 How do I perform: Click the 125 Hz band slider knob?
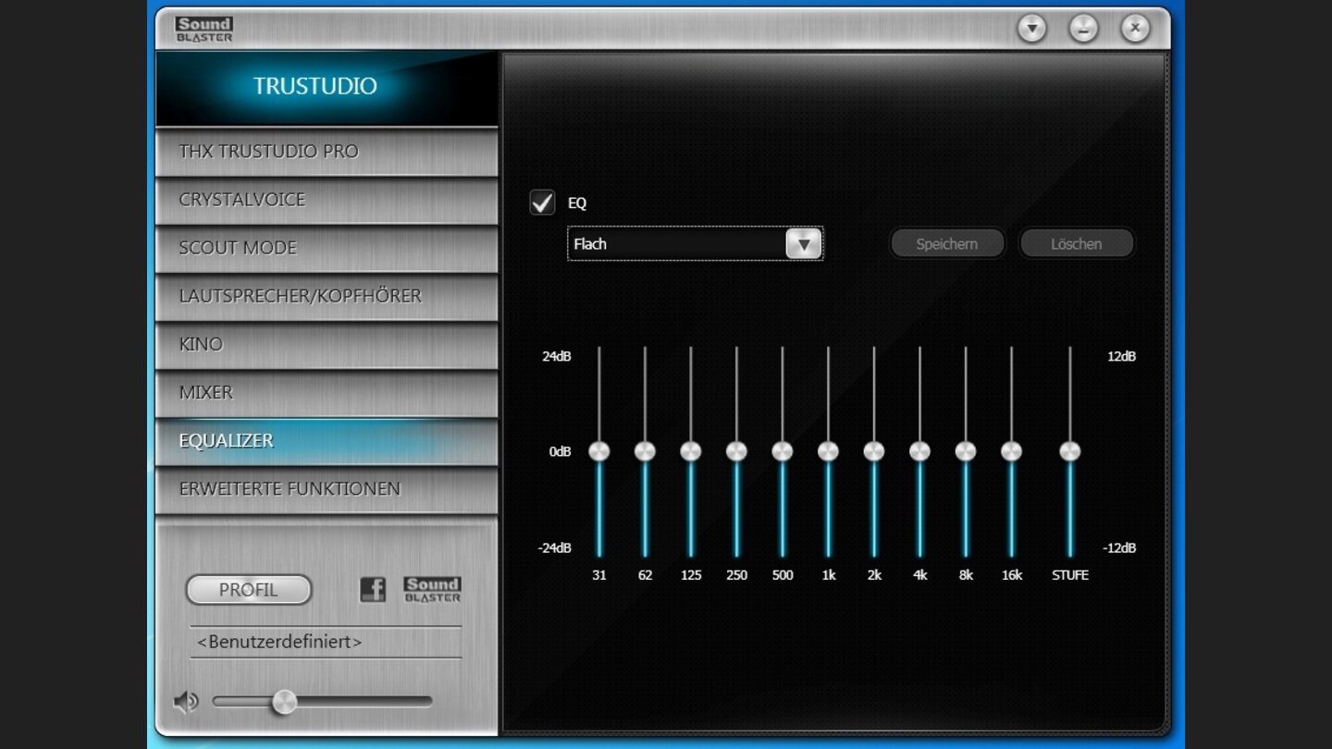tap(691, 451)
